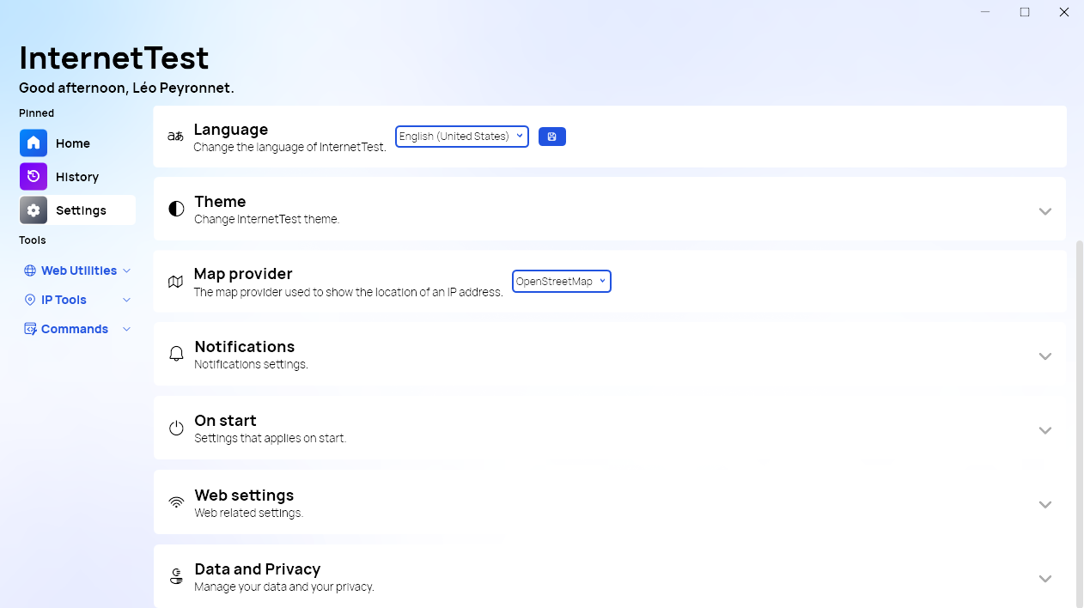The width and height of the screenshot is (1084, 608).
Task: Click the InternetTest app title
Action: point(114,58)
